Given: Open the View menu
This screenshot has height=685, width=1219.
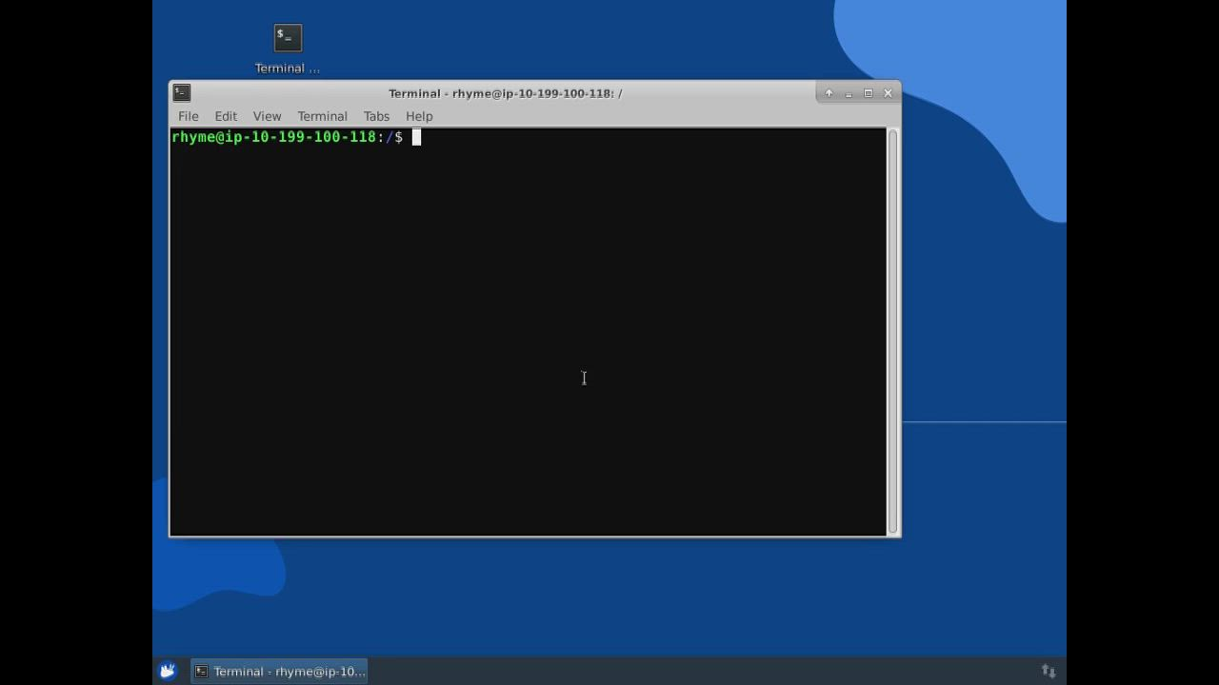Looking at the screenshot, I should click(267, 116).
